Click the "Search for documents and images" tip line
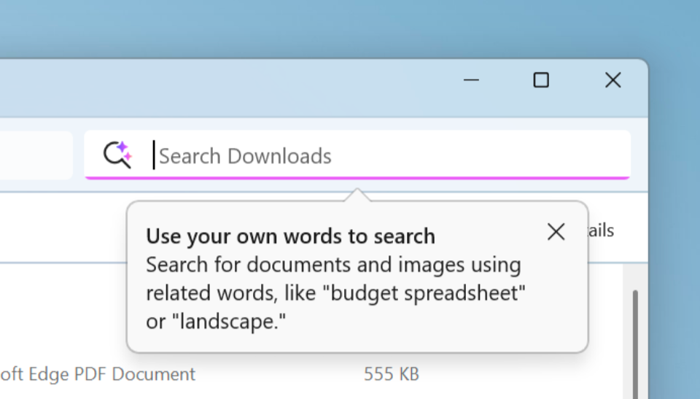This screenshot has height=399, width=700. [333, 265]
